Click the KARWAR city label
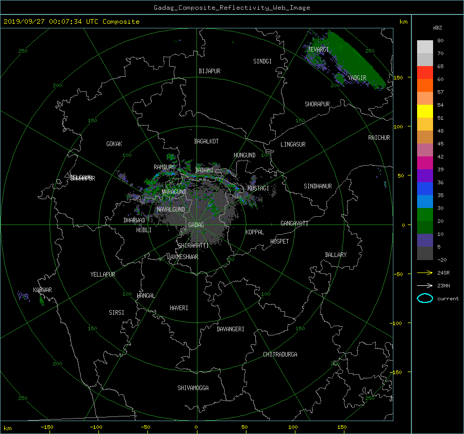This screenshot has width=464, height=434. 43,290
